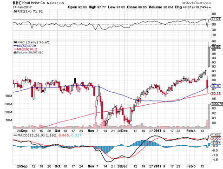Click the MA(50) 87.70 legend entry
Screen dimensions: 223x169
(x=26, y=46)
